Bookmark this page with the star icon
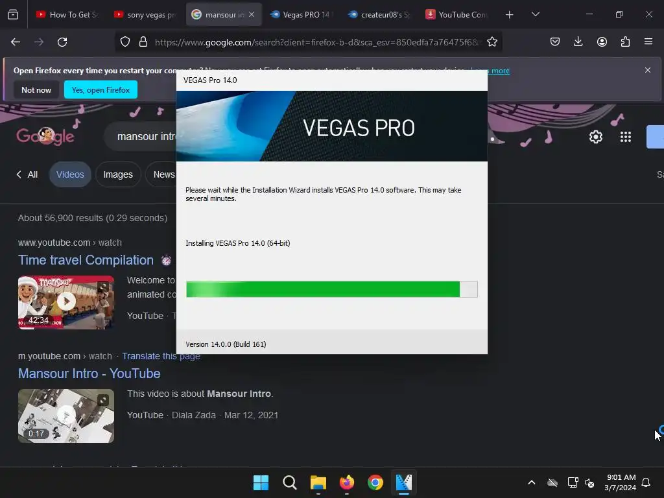 click(492, 42)
